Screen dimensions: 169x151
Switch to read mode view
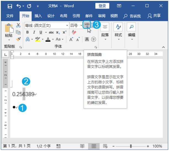pyautogui.click(x=82, y=146)
